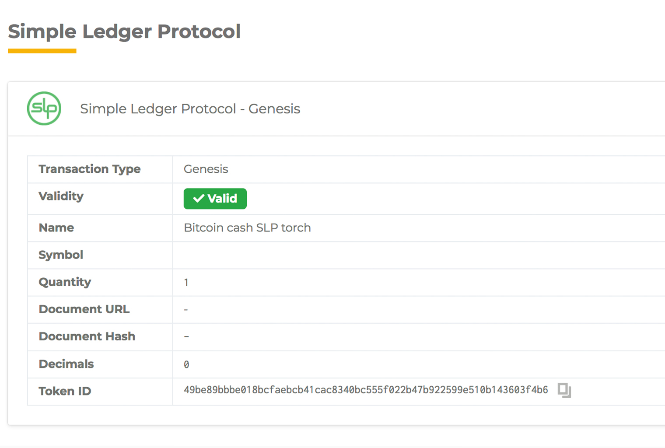Click the Genesis transaction type value
Viewport: 665px width, 448px height.
pos(206,169)
